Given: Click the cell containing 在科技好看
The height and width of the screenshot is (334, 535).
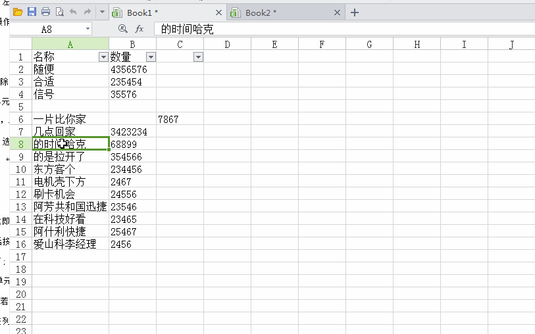Looking at the screenshot, I should tap(70, 219).
